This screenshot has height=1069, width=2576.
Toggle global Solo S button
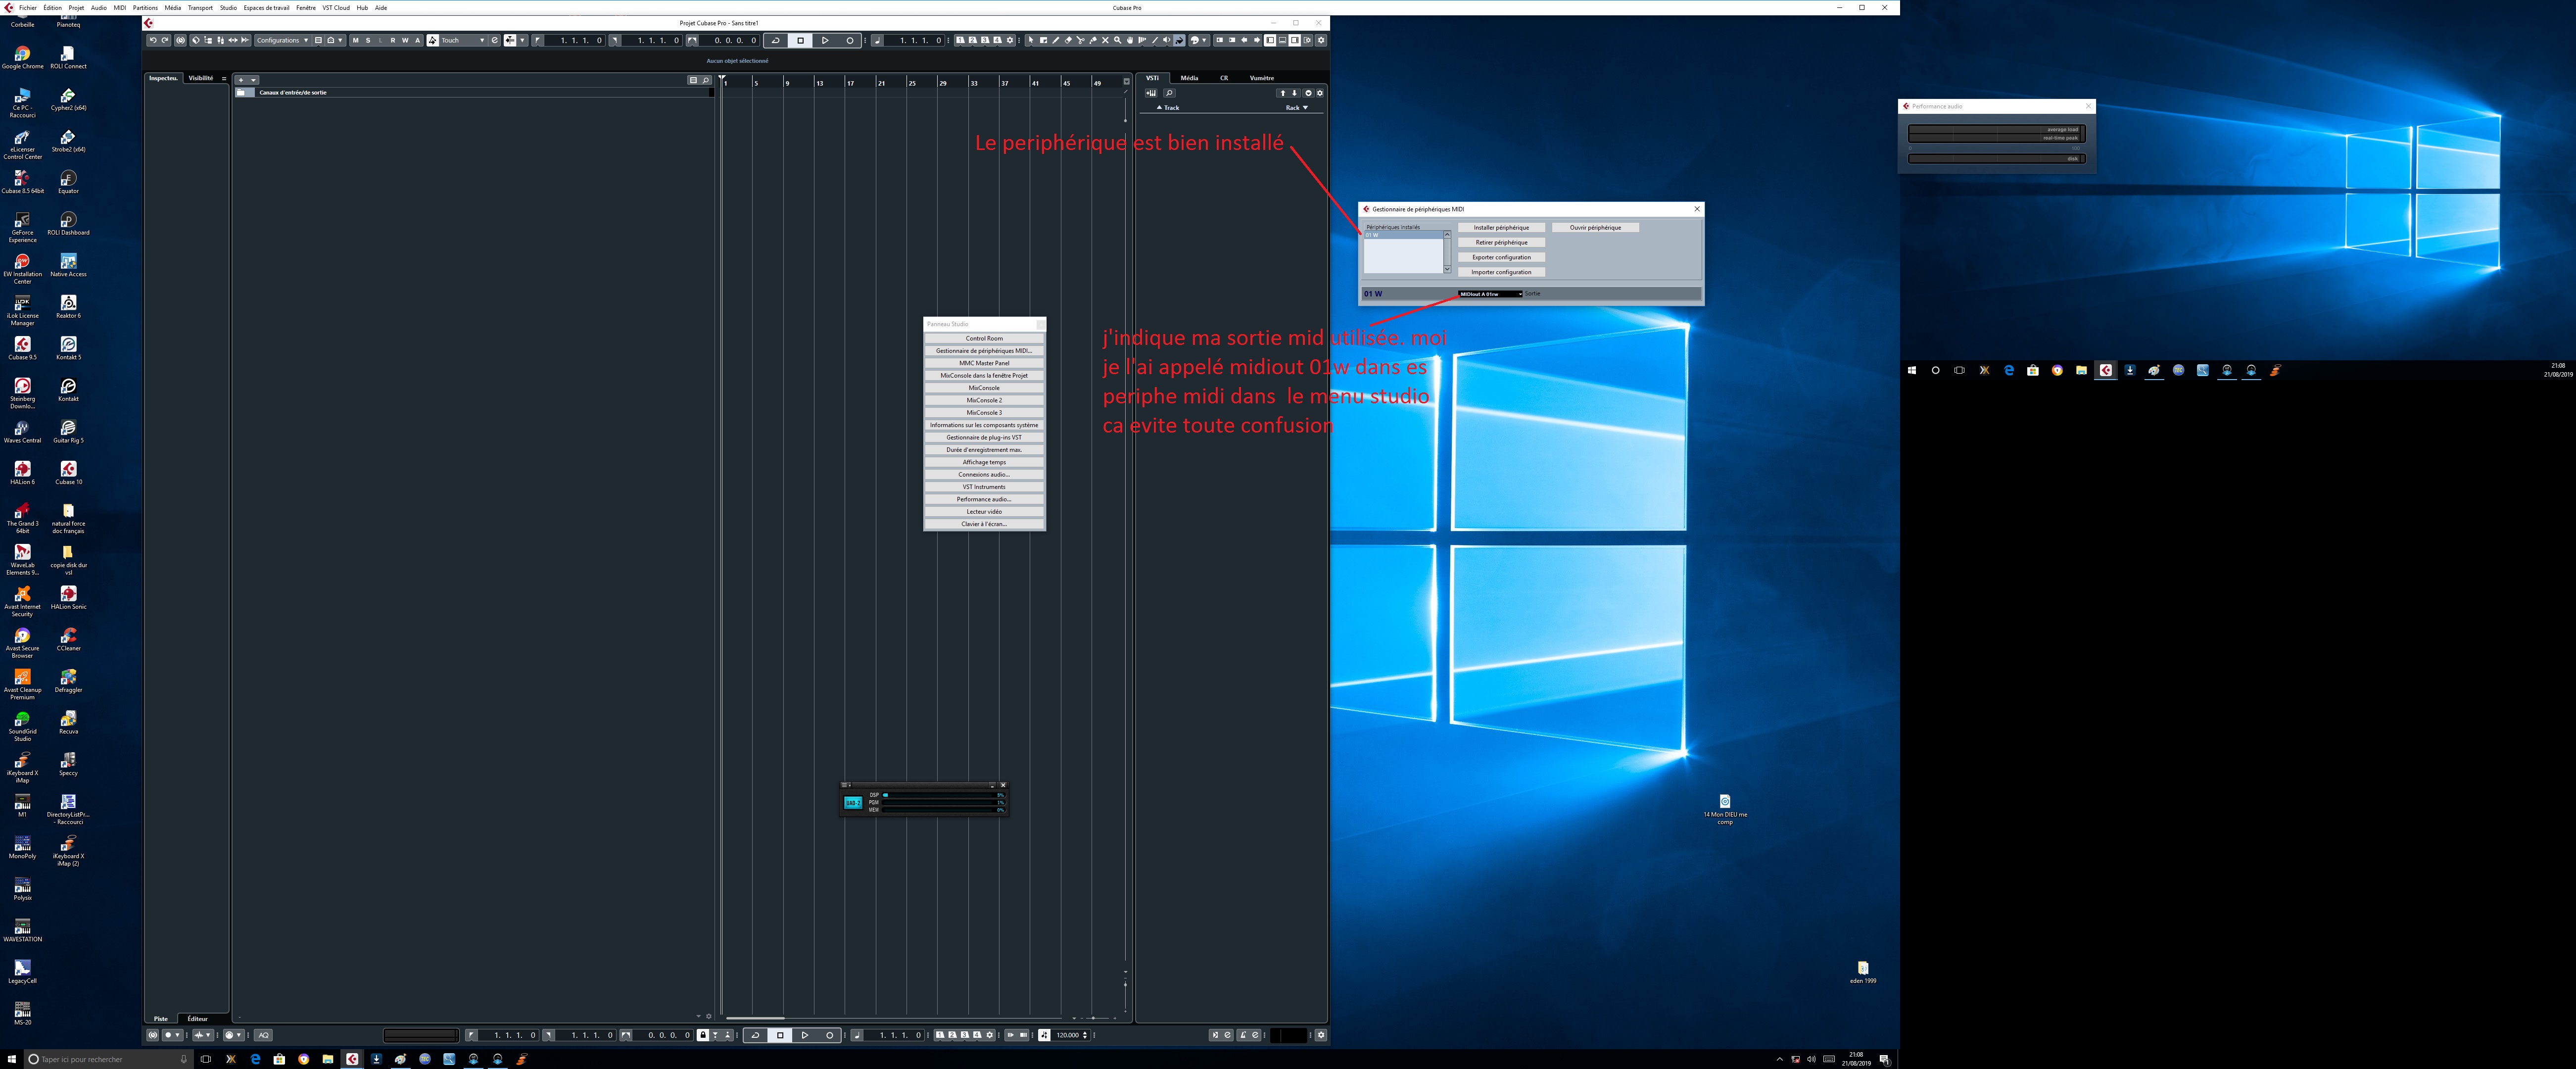pyautogui.click(x=368, y=40)
